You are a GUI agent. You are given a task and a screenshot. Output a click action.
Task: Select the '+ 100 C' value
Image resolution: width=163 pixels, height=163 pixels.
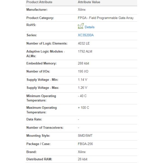83,108
